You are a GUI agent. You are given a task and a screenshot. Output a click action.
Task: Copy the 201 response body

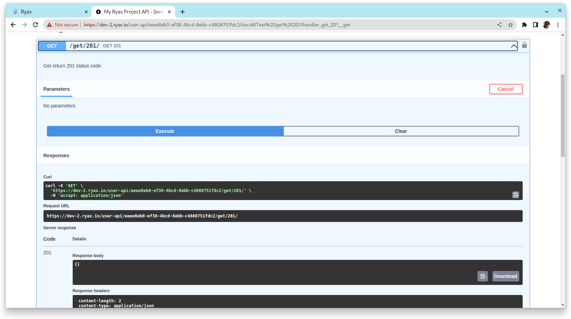483,276
